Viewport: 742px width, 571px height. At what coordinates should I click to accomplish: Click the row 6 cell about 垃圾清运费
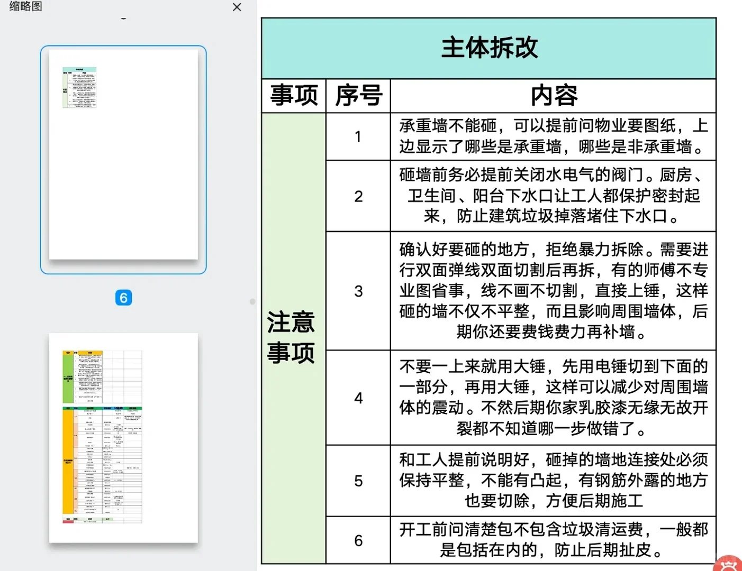pos(552,541)
